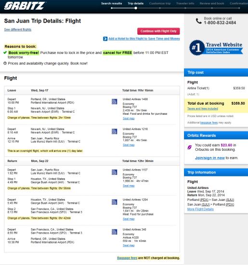Click the 1-800-832-2484 phone number
Screen dimensions: 248x265
(x=220, y=23)
